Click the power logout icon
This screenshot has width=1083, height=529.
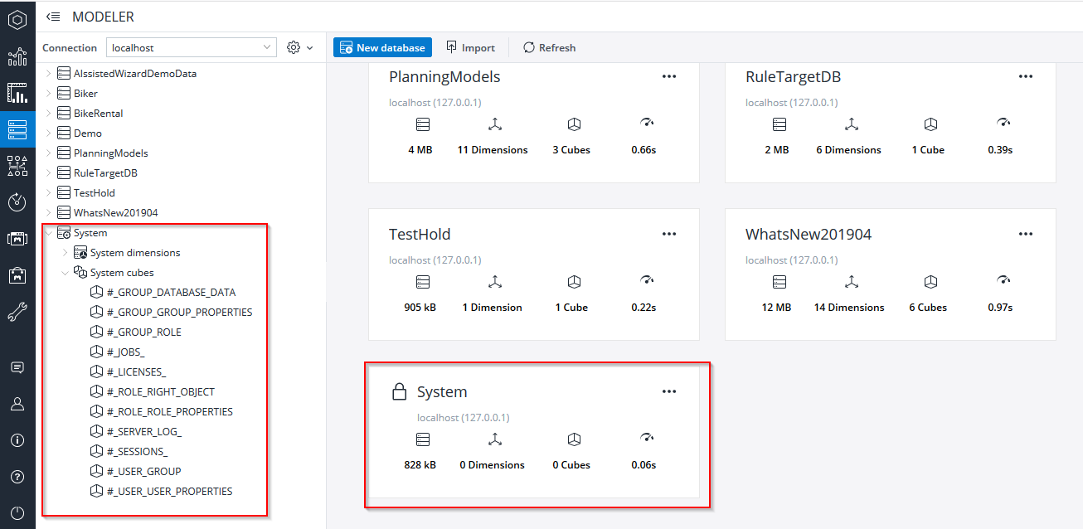click(17, 512)
